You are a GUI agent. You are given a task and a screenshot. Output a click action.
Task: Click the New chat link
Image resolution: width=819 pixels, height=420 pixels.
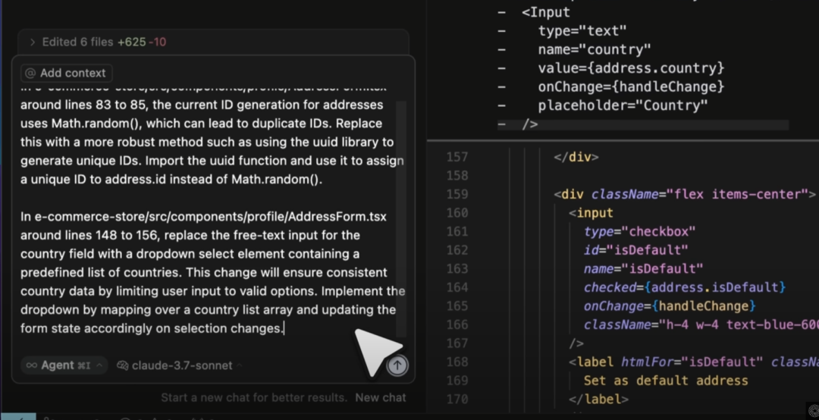(380, 397)
